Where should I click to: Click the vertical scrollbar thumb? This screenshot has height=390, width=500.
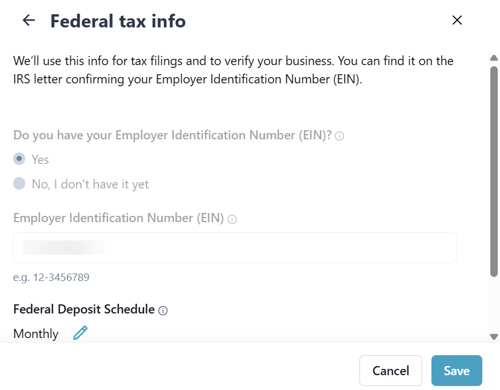pos(494,171)
